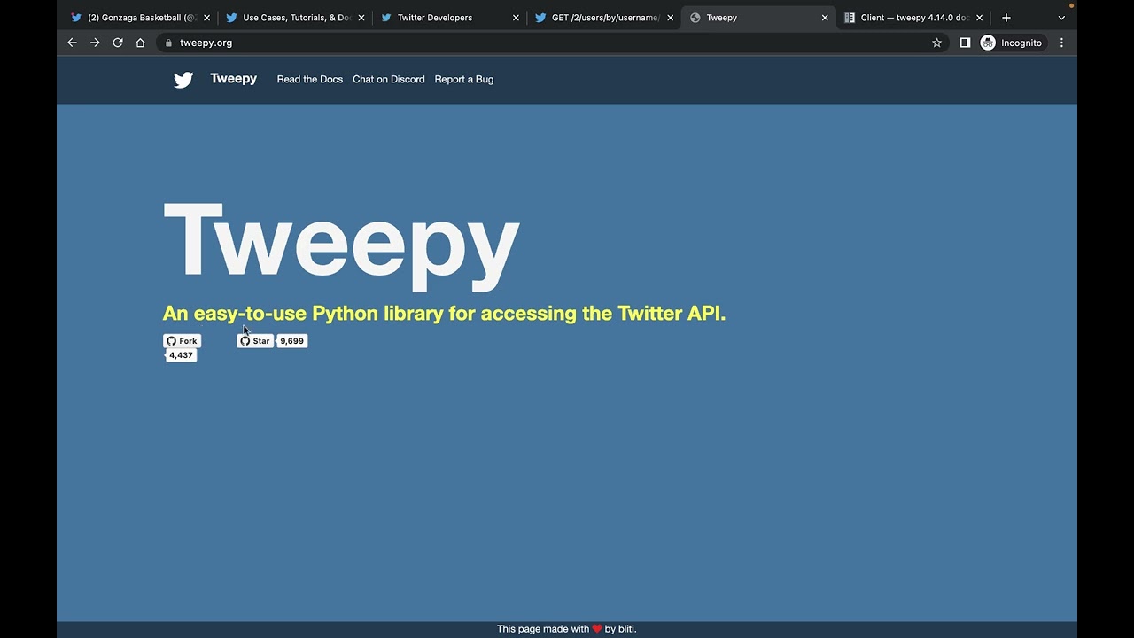The width and height of the screenshot is (1134, 638).
Task: Click the GitHub Star button
Action: click(255, 341)
